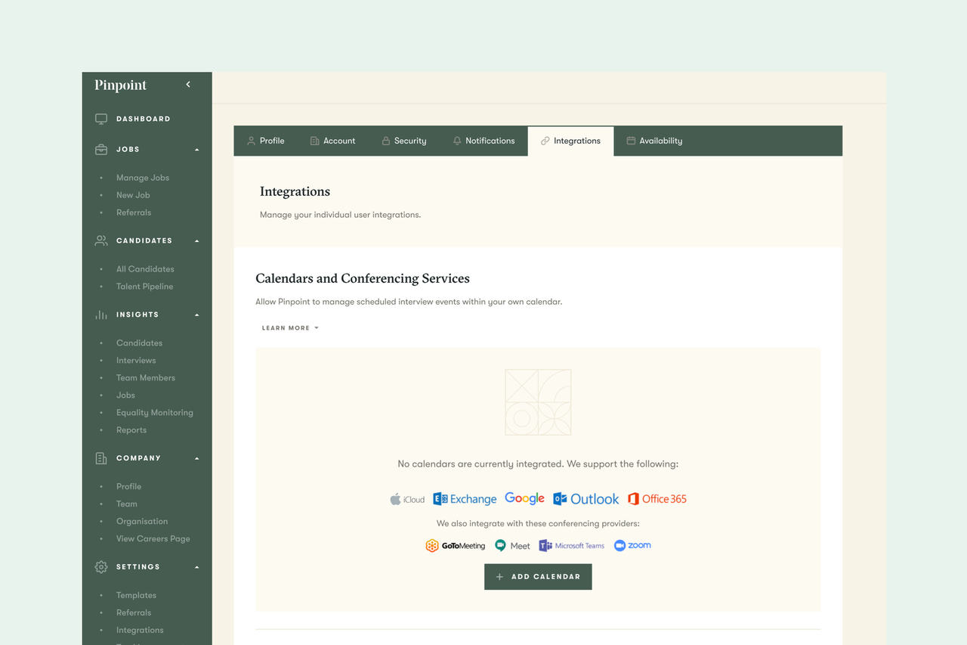Collapse the sidebar with the chevron arrow
Viewport: 967px width, 645px height.
tap(188, 85)
